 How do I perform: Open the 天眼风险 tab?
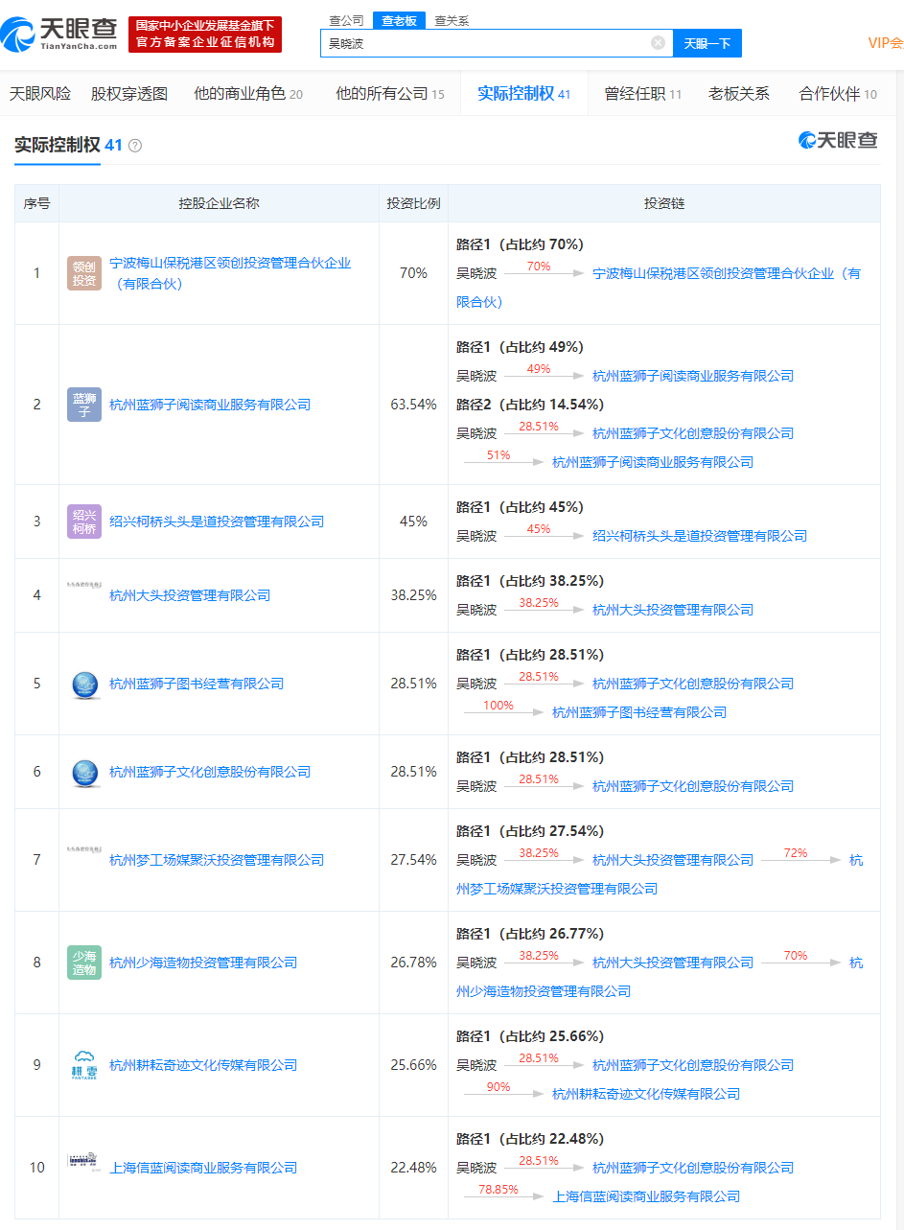coord(40,93)
